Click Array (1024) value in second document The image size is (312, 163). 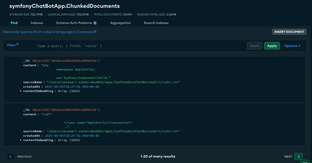click(x=69, y=140)
